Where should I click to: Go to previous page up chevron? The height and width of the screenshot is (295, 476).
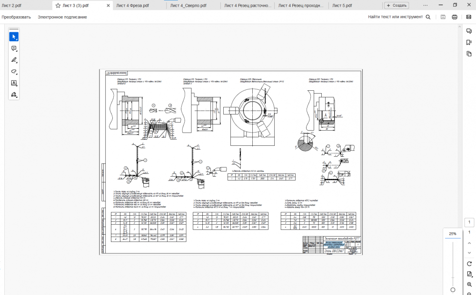pos(469,243)
